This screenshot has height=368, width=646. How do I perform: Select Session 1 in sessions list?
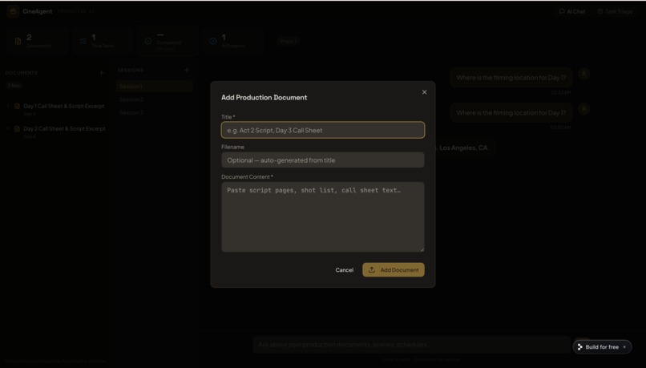tap(154, 86)
